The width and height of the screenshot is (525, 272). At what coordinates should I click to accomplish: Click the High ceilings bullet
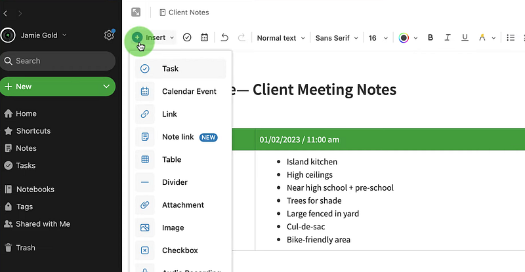pyautogui.click(x=309, y=174)
